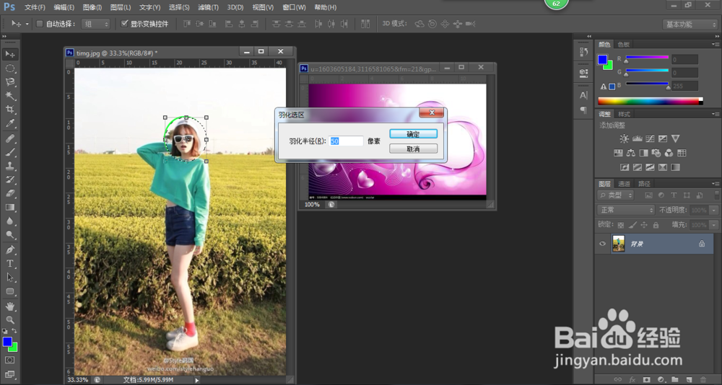Select the Elliptical Marquee tool
This screenshot has height=385, width=722.
pos(10,68)
